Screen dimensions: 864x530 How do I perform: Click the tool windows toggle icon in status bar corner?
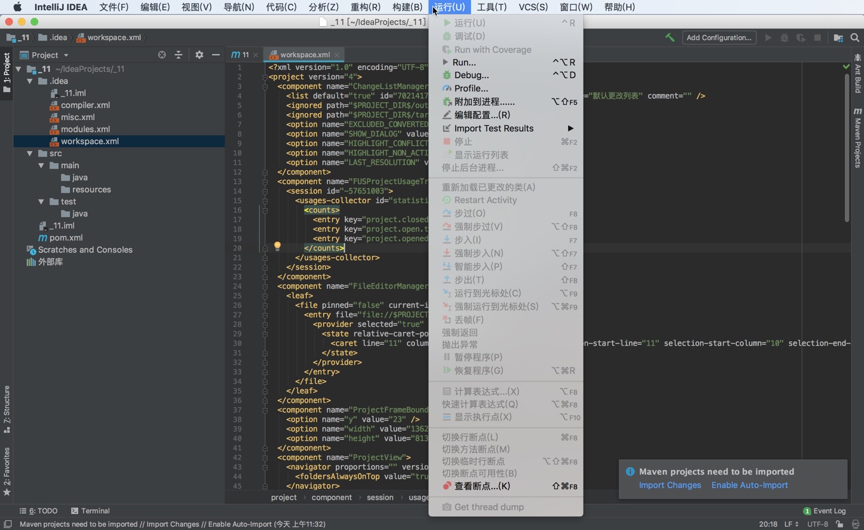(8, 524)
